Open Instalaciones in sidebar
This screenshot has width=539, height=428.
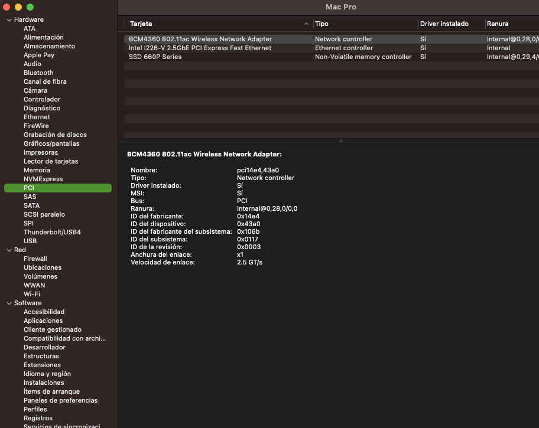coord(44,383)
